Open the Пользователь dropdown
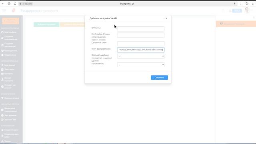Screen dimensions: 256x144 coord(141,65)
